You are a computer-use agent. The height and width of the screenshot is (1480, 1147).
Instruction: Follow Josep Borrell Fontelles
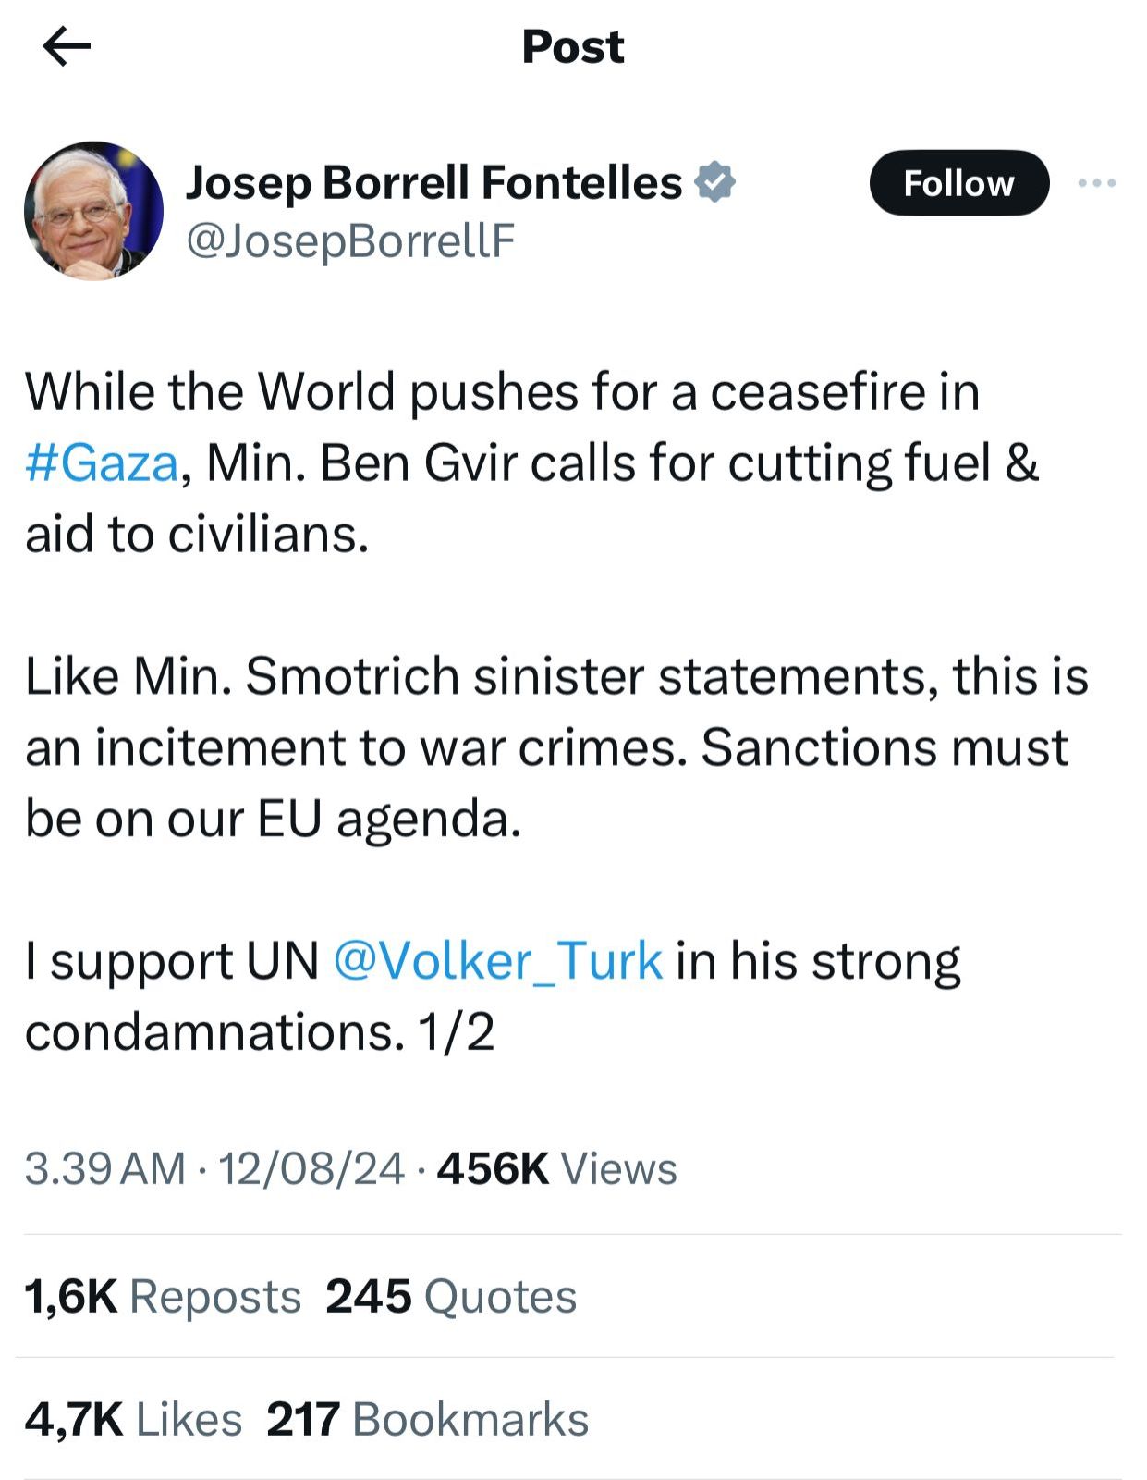point(959,183)
